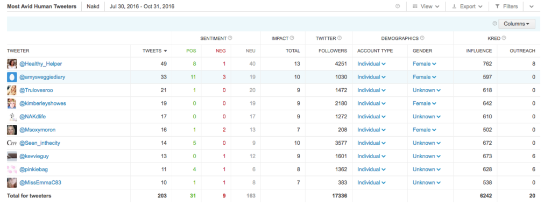The height and width of the screenshot is (205, 551).
Task: Click help icon left of Columns button
Action: 495,24
